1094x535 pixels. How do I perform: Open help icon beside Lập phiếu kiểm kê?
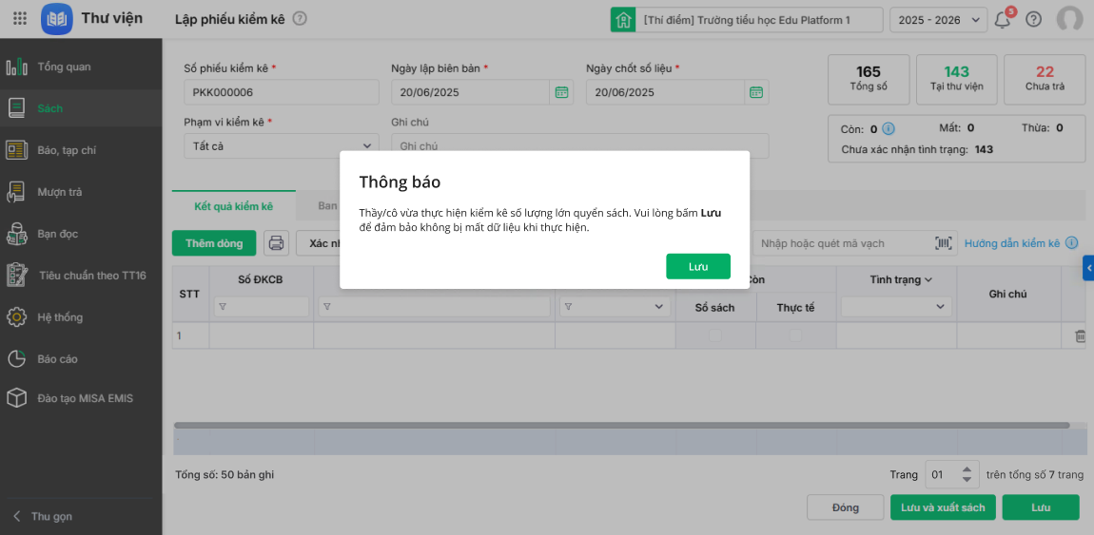pos(300,19)
